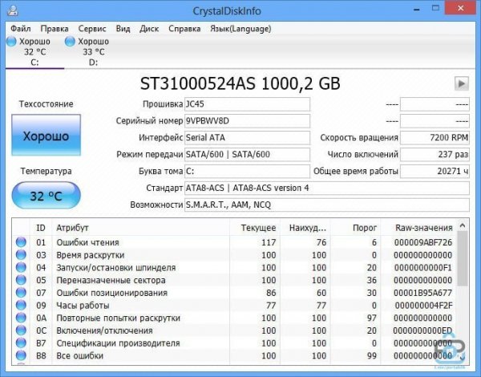Click status orb for attribute 09 Часы работы

pyautogui.click(x=21, y=305)
